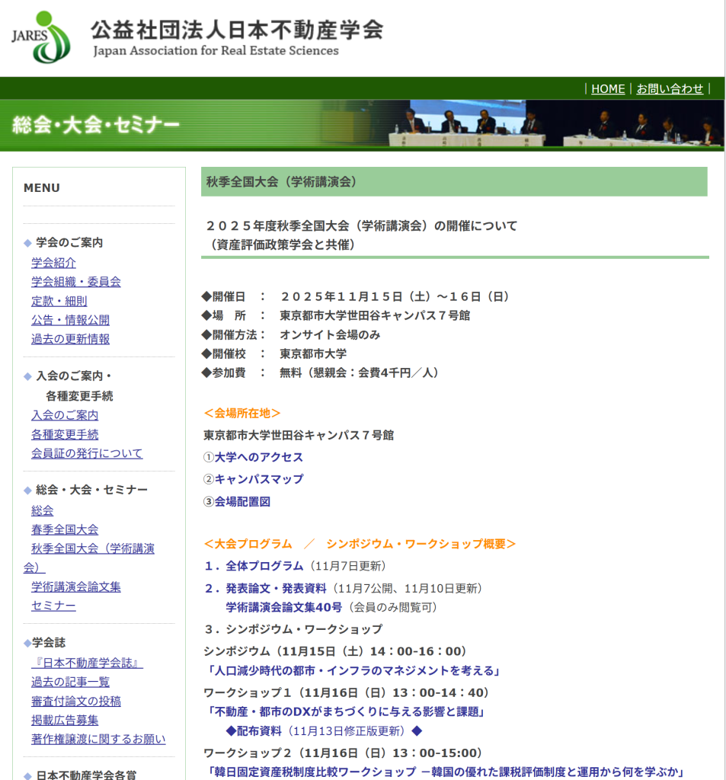Click the JARES logo icon

(x=41, y=37)
